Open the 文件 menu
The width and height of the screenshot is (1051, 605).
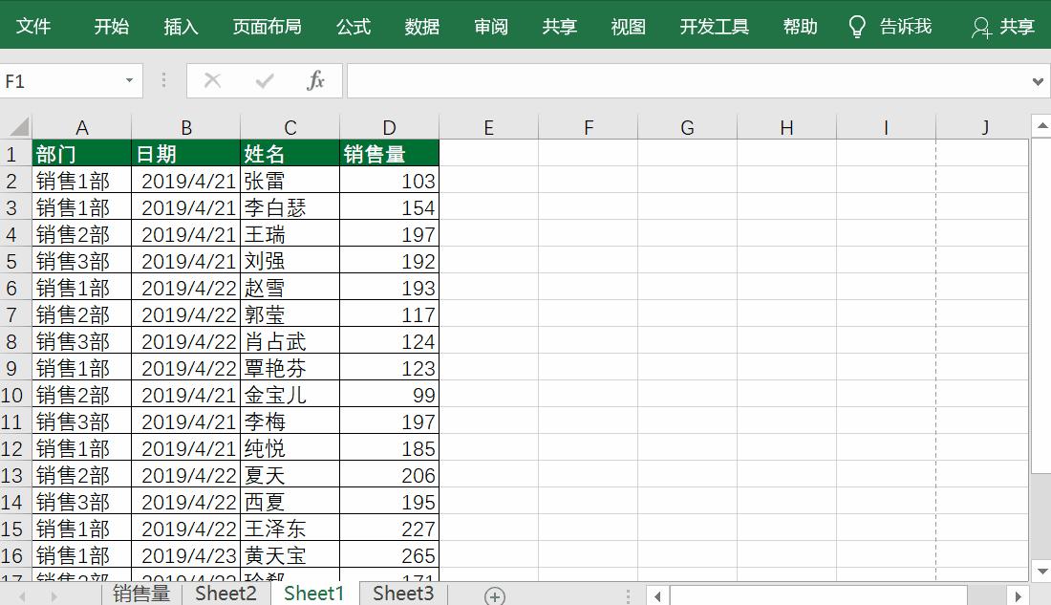34,26
